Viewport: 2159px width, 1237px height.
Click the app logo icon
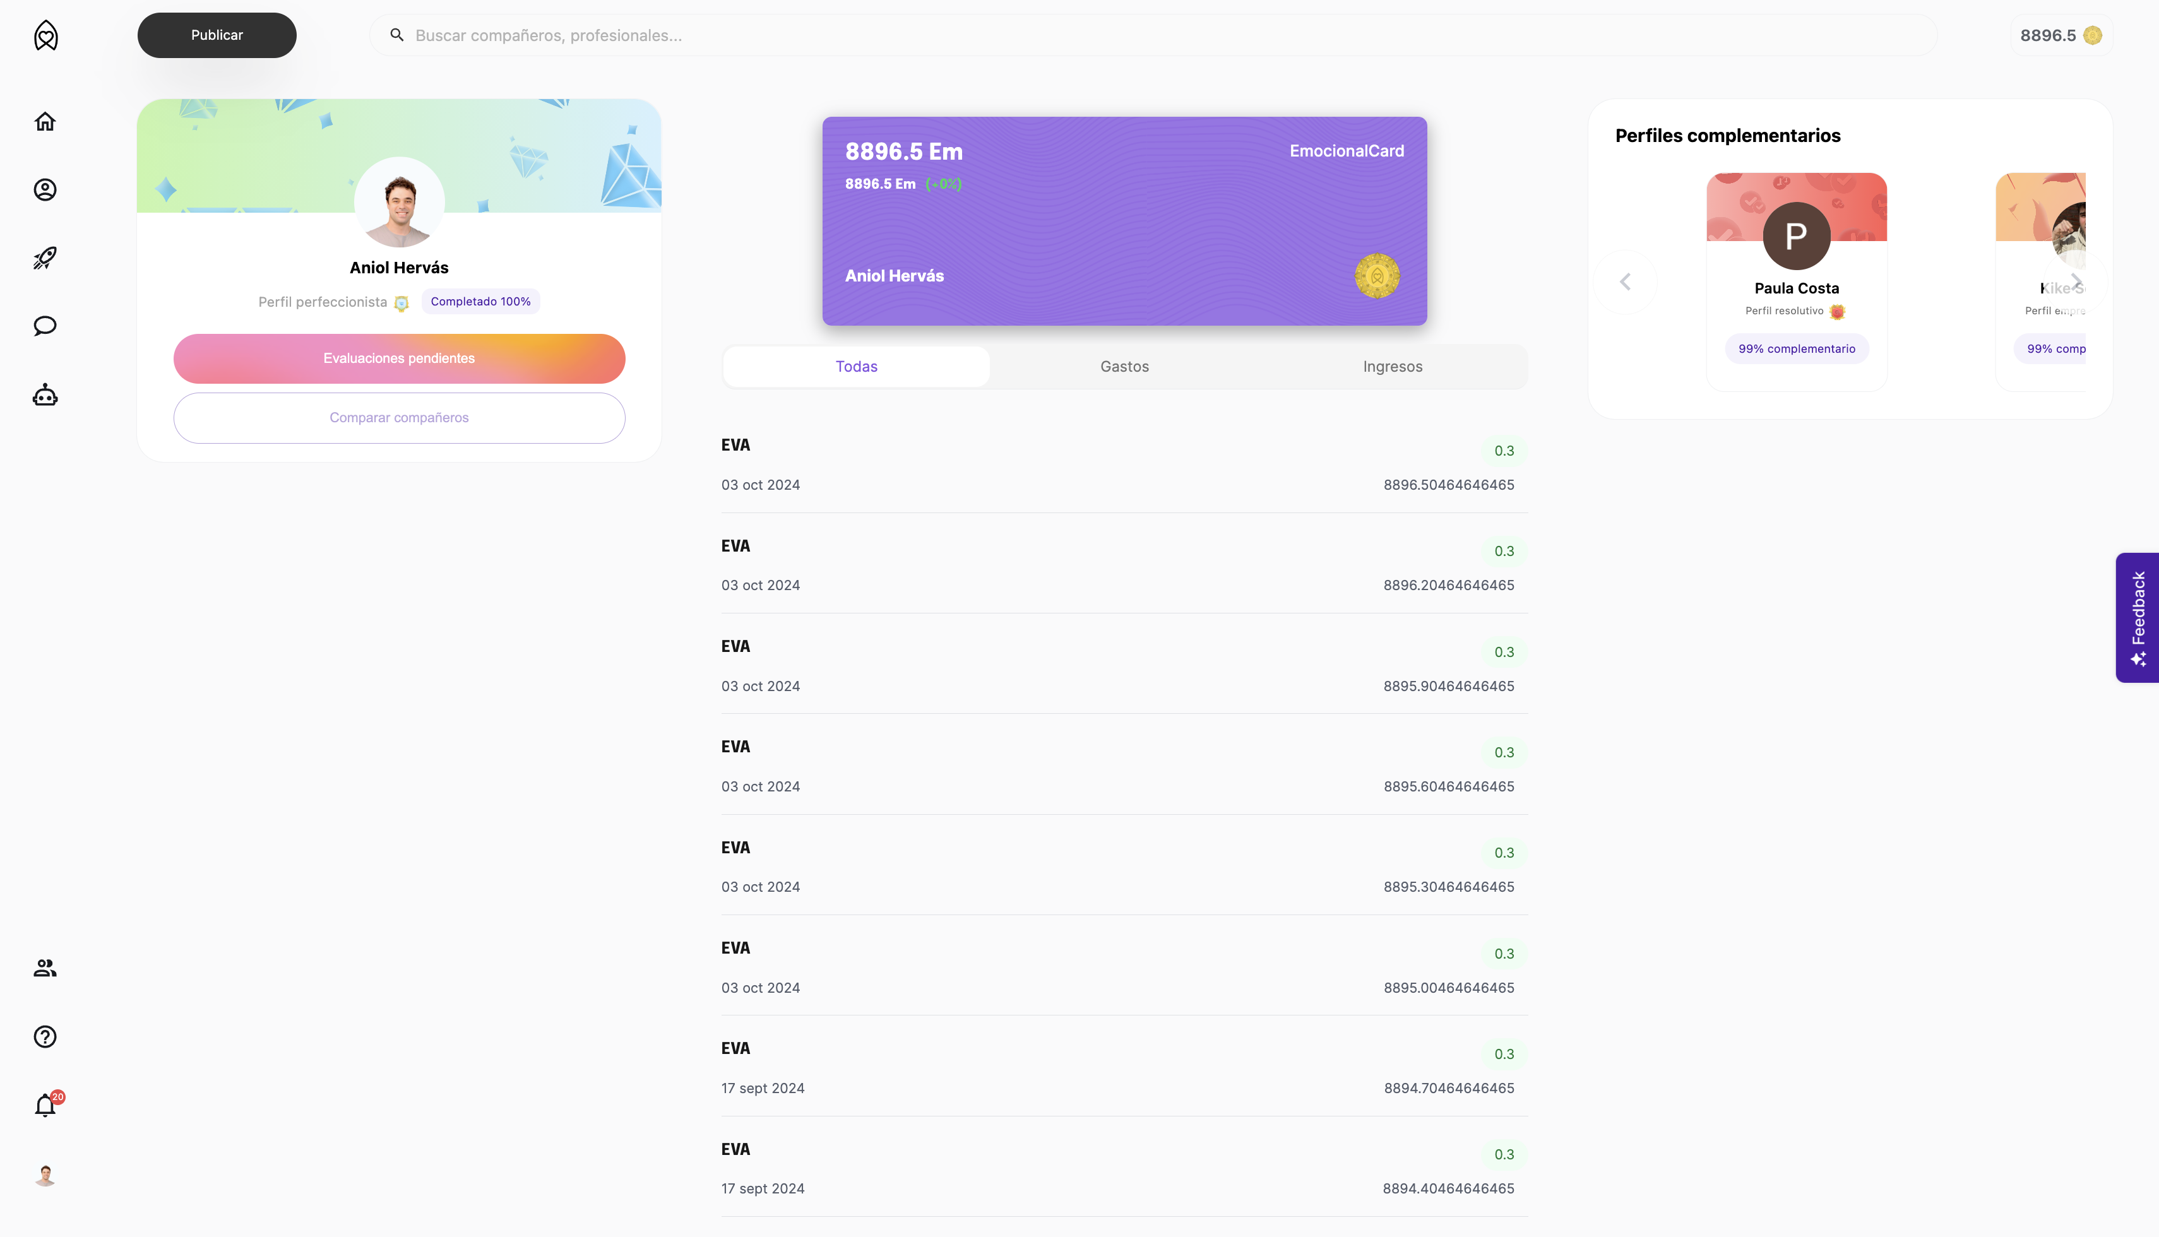point(46,36)
